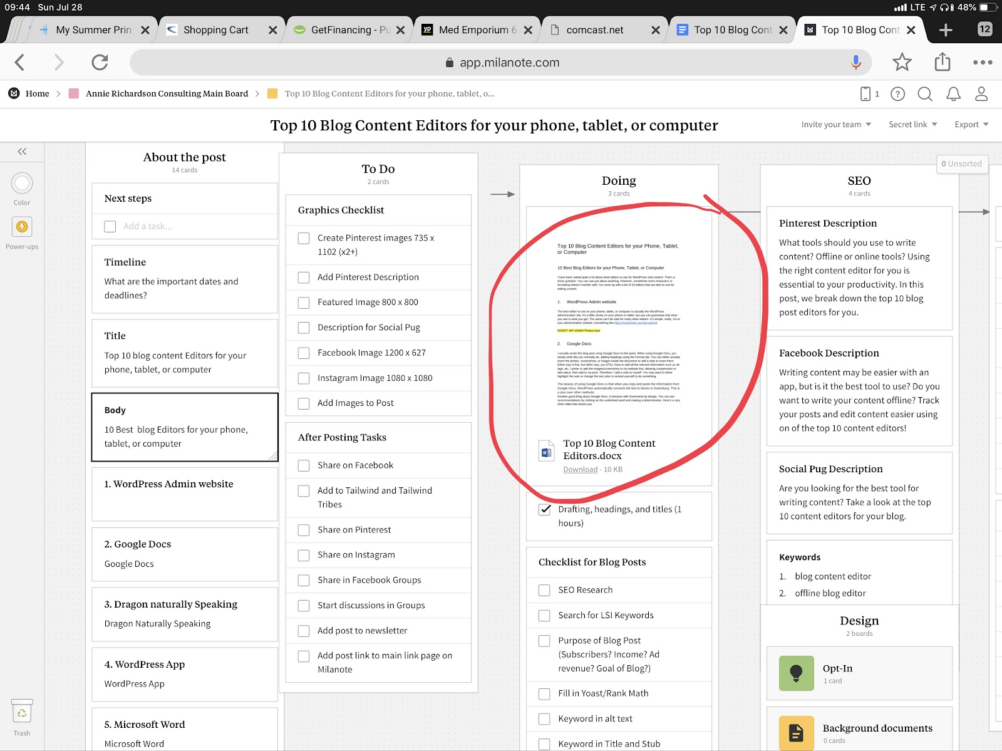Check Facebook Image 1200 x 627
This screenshot has width=1002, height=751.
click(x=304, y=353)
